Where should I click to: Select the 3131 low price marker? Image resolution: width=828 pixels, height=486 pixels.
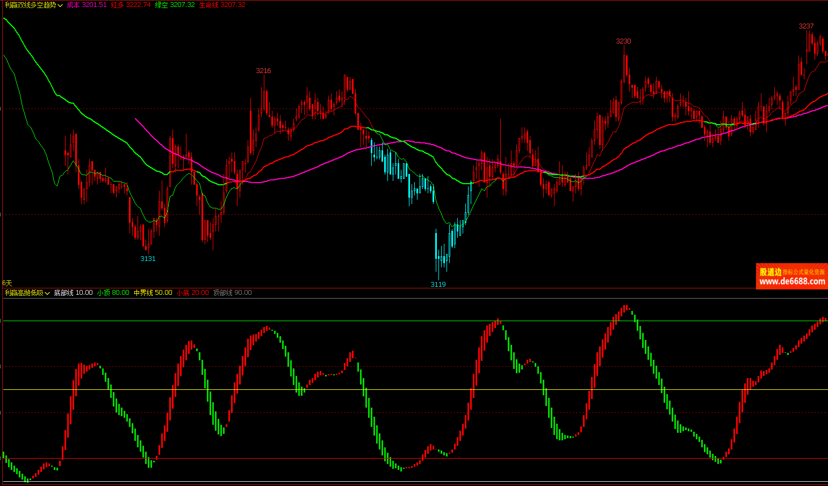click(x=148, y=258)
